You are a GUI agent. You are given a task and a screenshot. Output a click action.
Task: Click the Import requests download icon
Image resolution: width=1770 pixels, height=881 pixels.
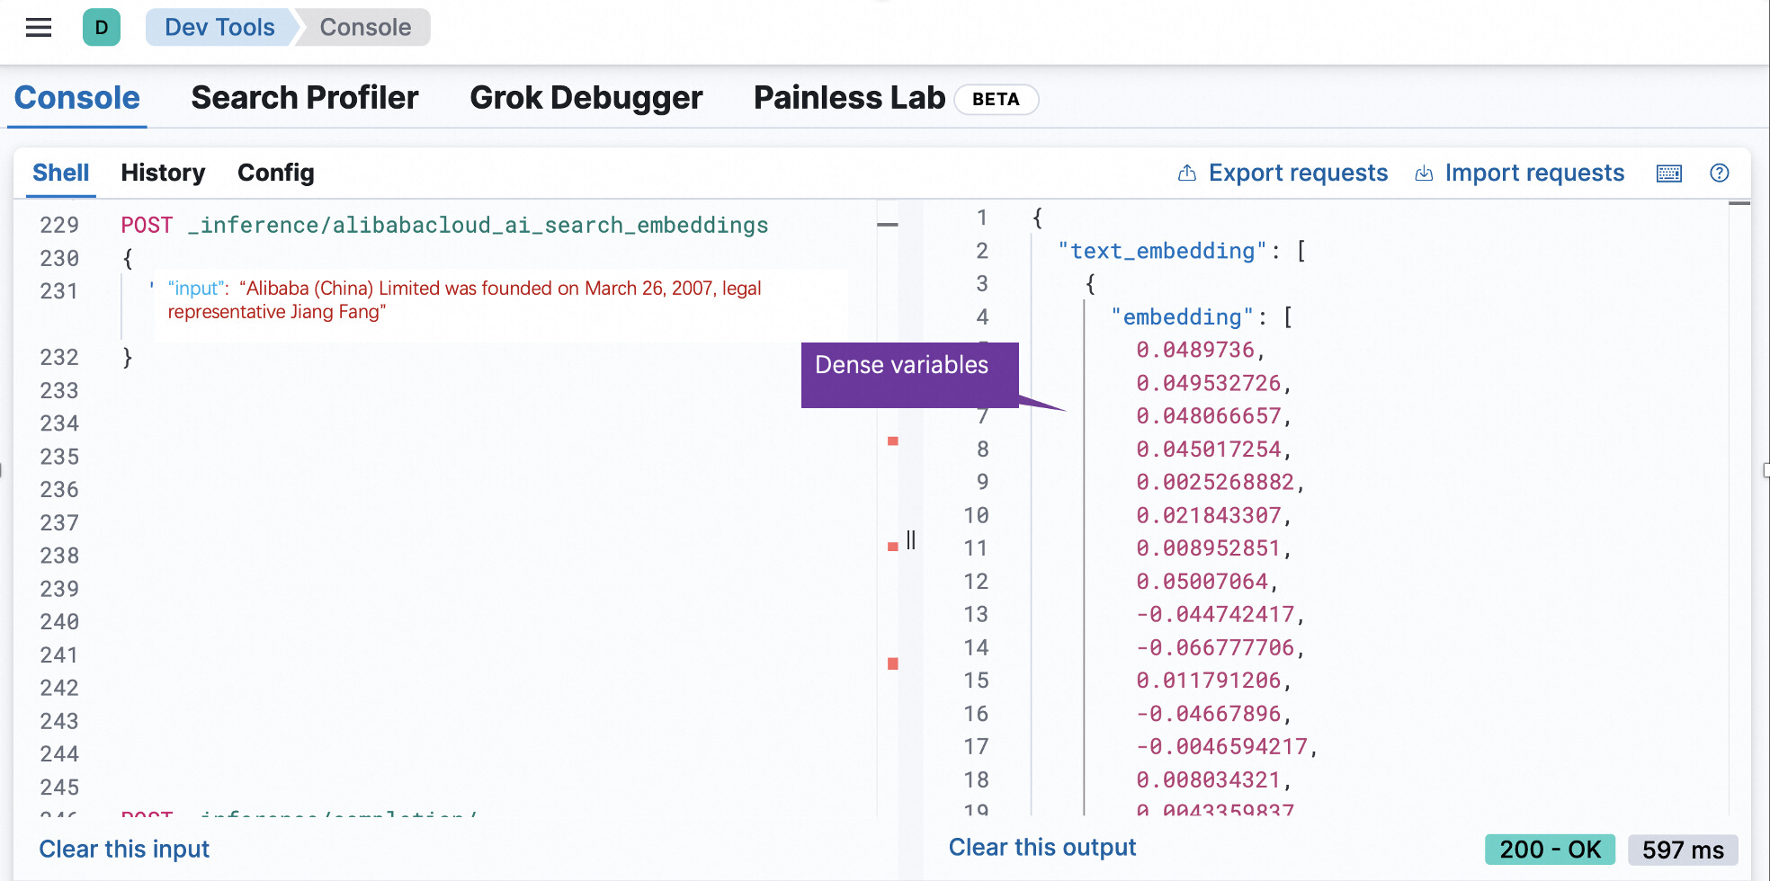(x=1424, y=174)
